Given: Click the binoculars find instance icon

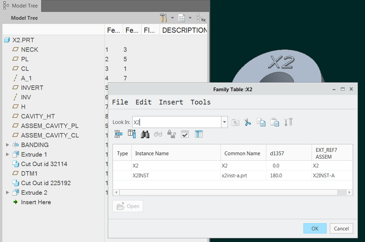Looking at the screenshot, I should (x=145, y=134).
